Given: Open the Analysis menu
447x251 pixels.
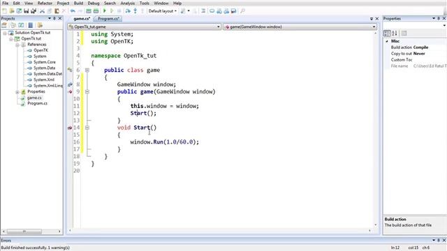Looking at the screenshot, I should pyautogui.click(x=127, y=3).
